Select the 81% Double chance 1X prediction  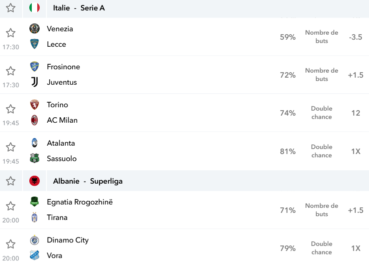(x=320, y=151)
